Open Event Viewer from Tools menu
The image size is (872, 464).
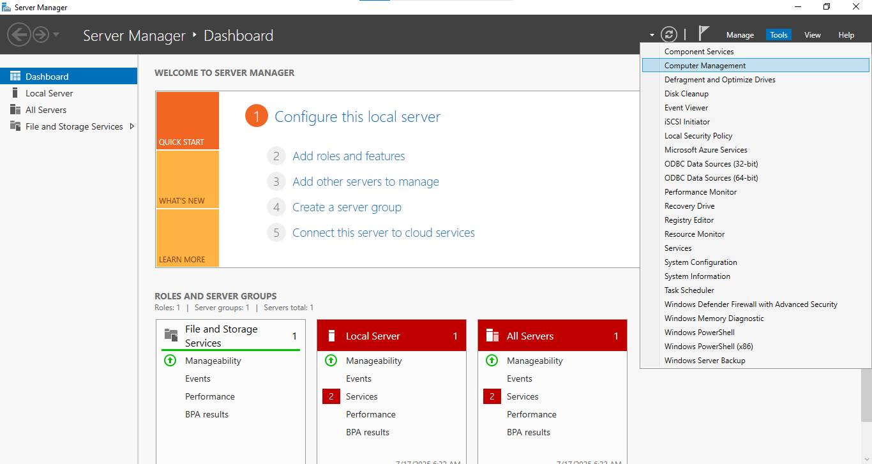(x=756, y=108)
